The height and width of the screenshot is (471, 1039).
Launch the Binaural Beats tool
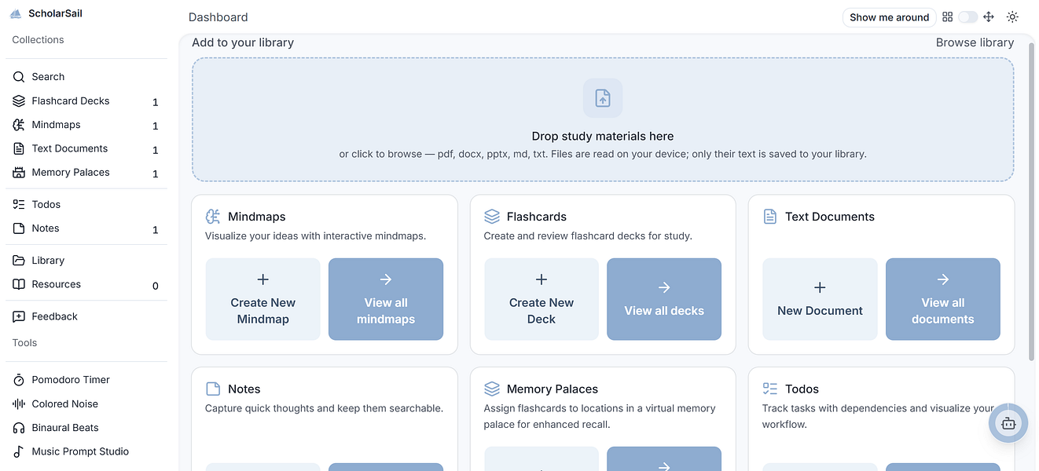[86, 428]
